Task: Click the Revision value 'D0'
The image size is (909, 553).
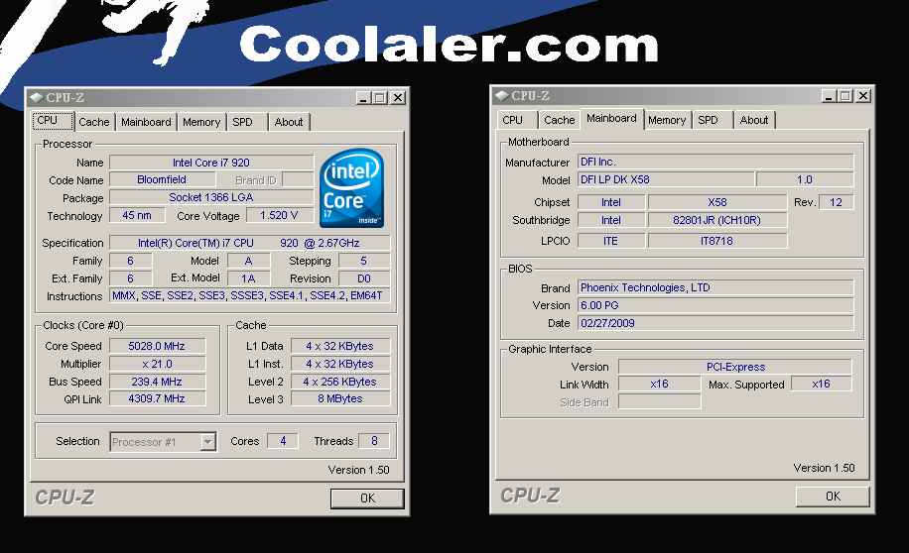Action: (364, 278)
